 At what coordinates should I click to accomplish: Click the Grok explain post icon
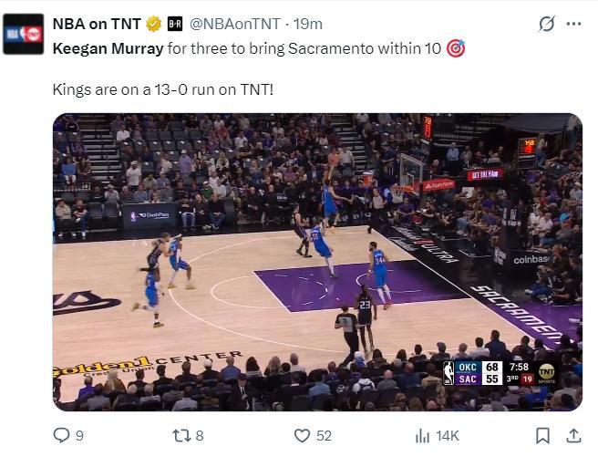[x=547, y=24]
